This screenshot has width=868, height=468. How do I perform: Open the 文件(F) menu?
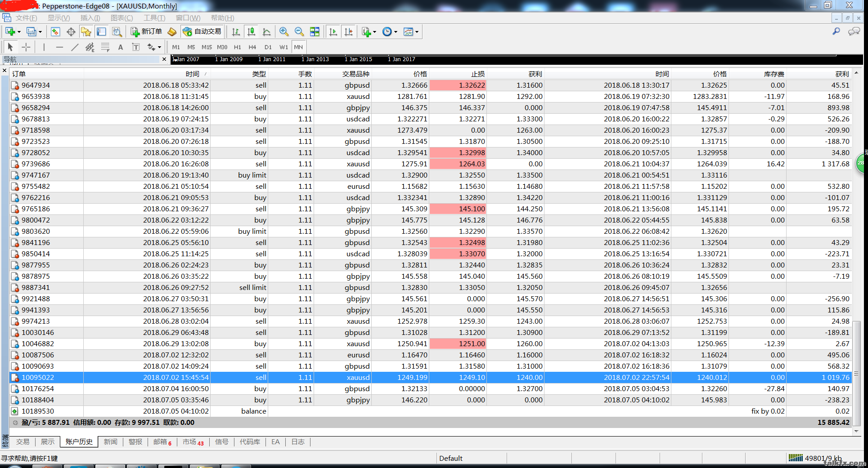(26, 18)
